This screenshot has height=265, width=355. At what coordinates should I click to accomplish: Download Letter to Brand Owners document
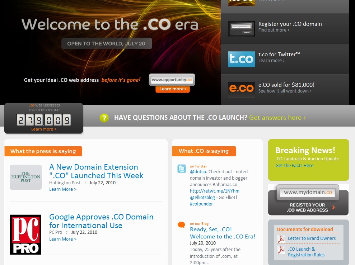point(312,238)
